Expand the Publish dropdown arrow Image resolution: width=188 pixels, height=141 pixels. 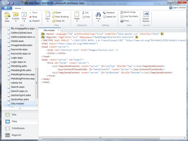[x=16, y=21]
